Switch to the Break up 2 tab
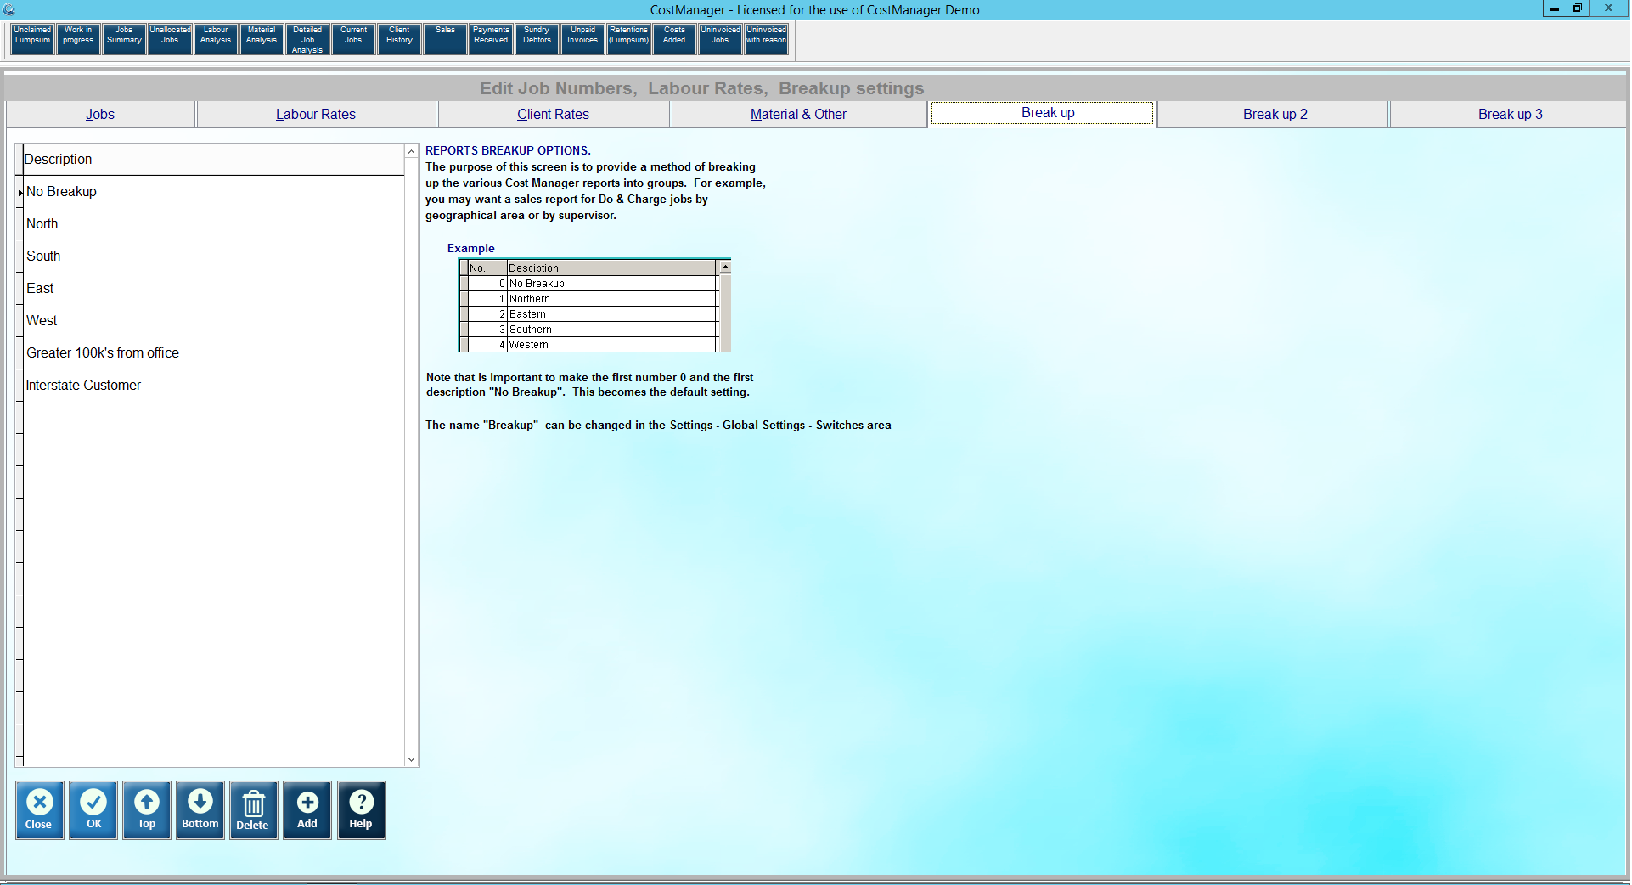Viewport: 1632px width, 885px height. 1275,114
